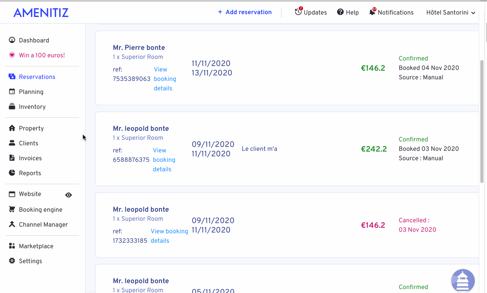The height and width of the screenshot is (293, 487).
Task: Click the red cancelled €146.2 amount
Action: [x=373, y=225]
